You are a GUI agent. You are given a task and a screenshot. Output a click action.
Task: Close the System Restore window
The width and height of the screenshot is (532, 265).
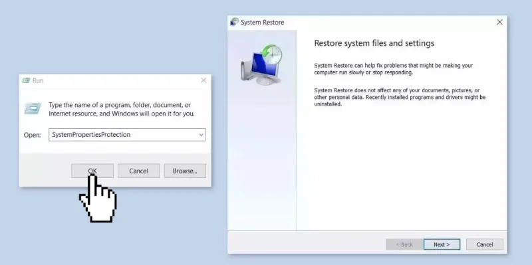pos(499,22)
